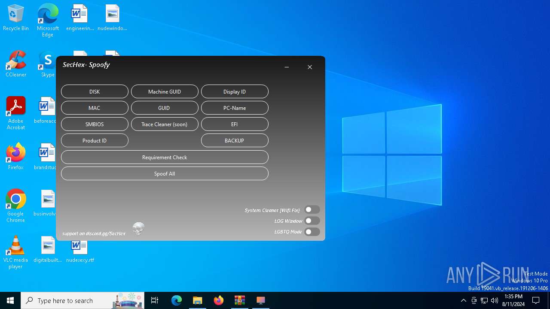Image resolution: width=550 pixels, height=309 pixels.
Task: Run the Requirement Check
Action: 165,157
